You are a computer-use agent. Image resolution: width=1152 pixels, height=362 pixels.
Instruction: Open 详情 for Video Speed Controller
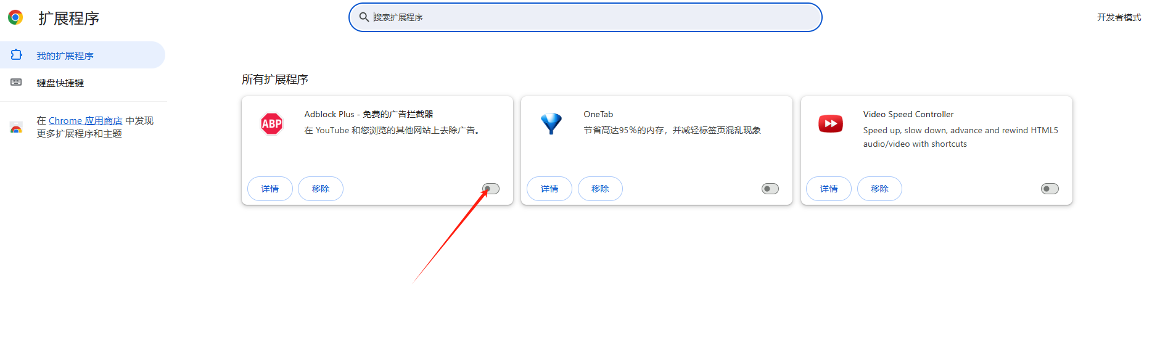point(829,189)
